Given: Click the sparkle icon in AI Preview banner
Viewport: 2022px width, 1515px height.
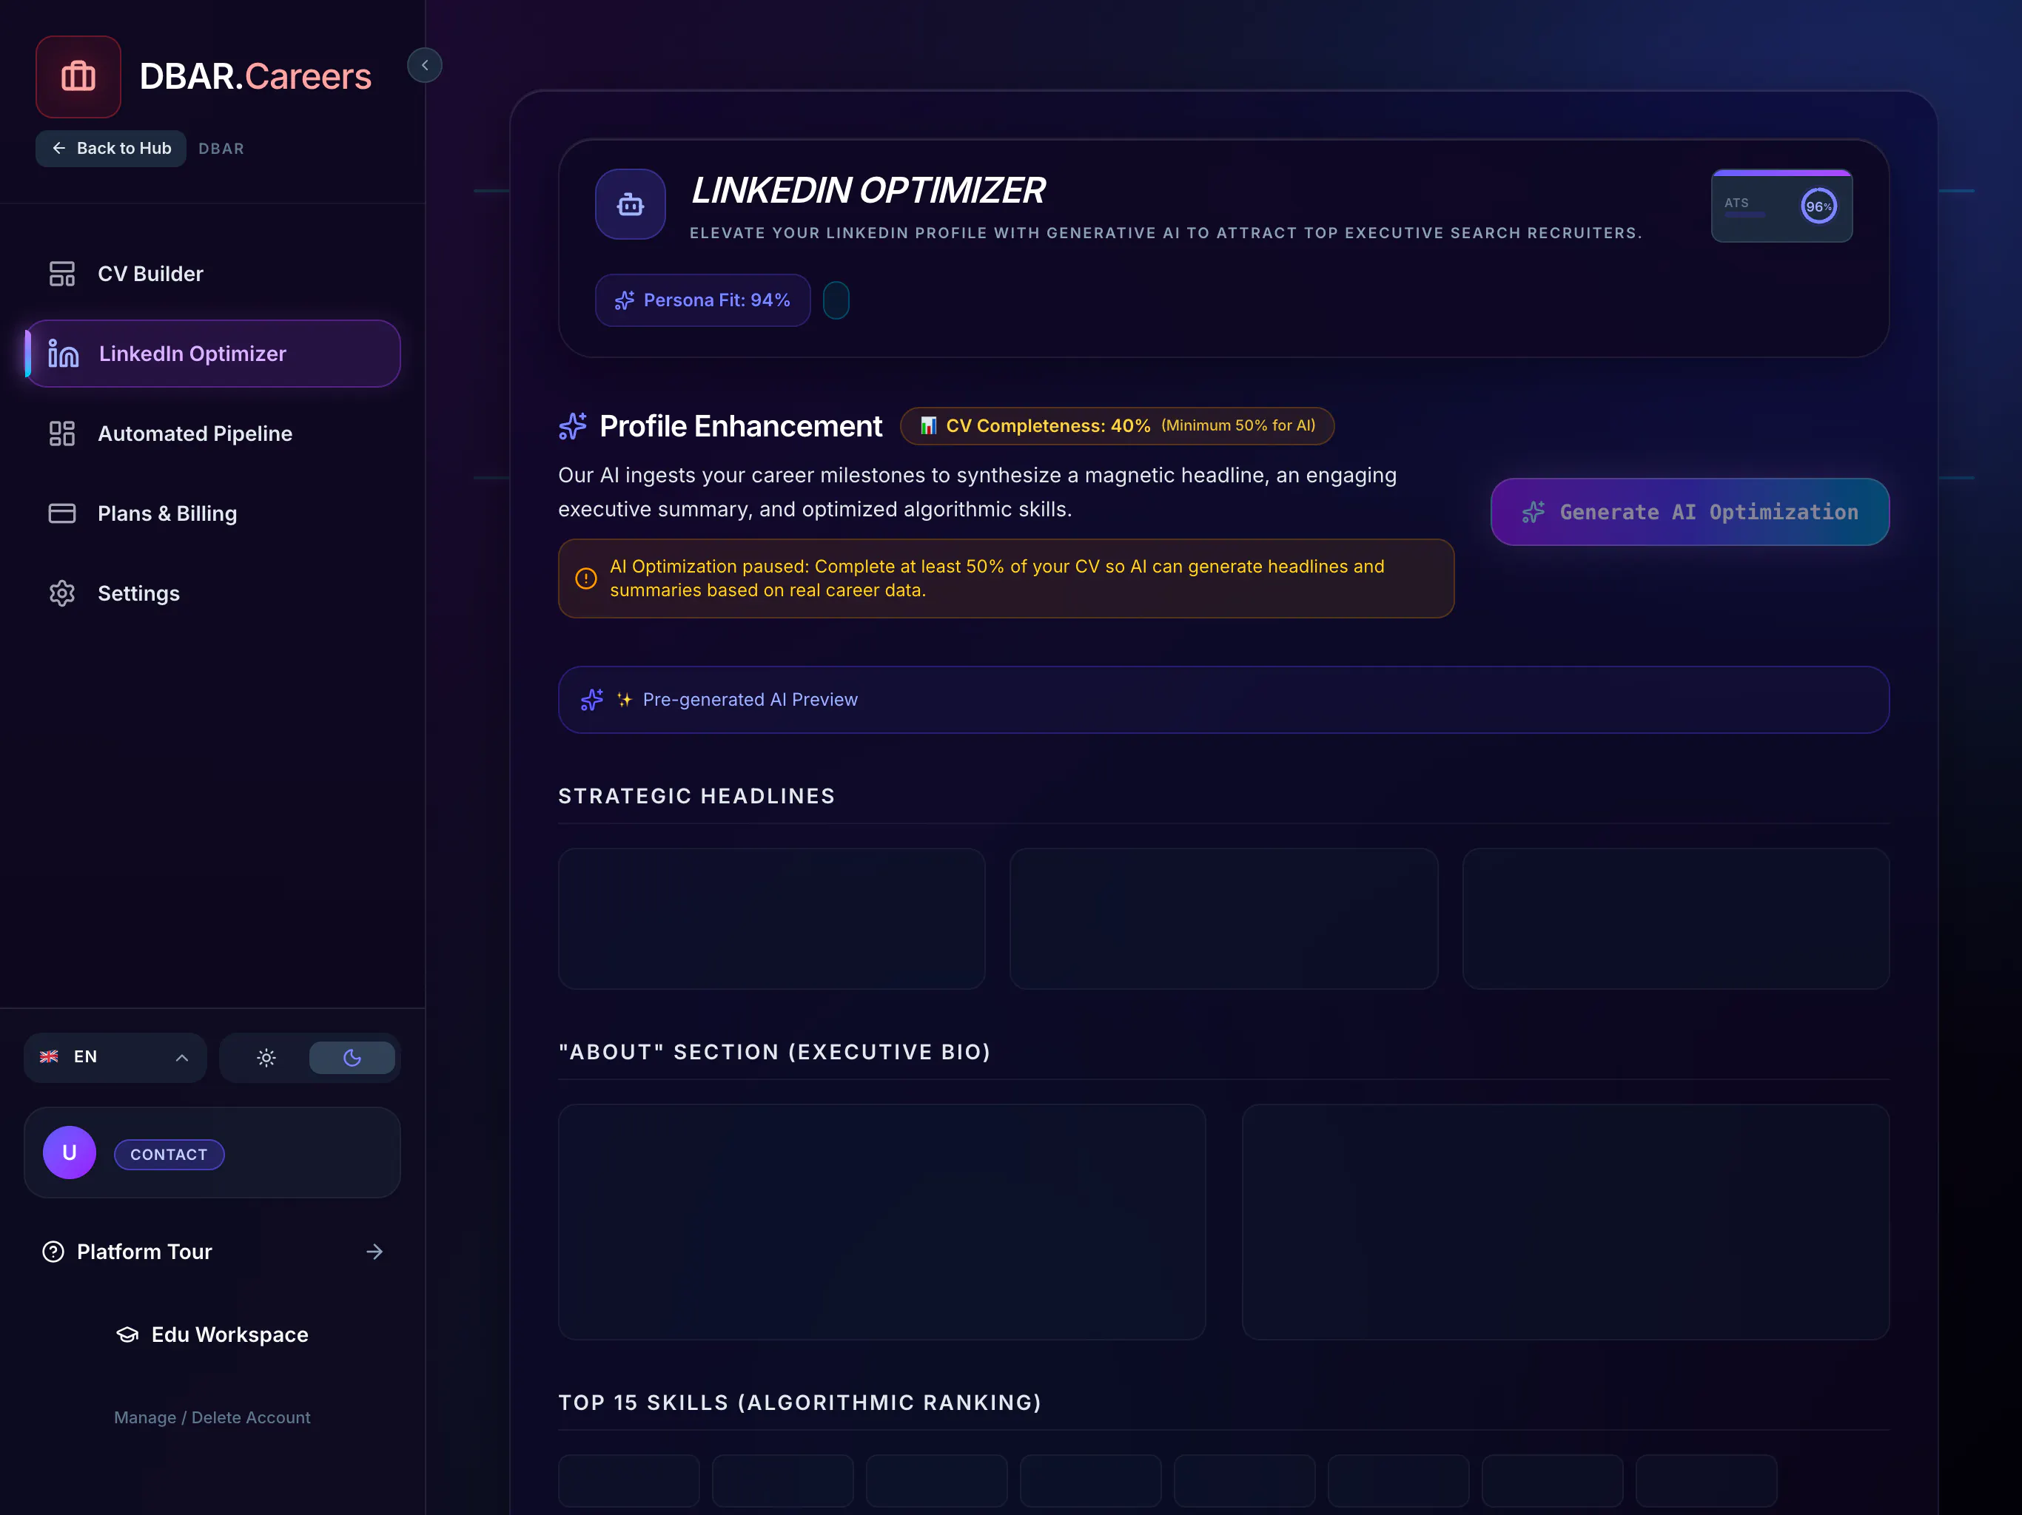Looking at the screenshot, I should coord(591,700).
